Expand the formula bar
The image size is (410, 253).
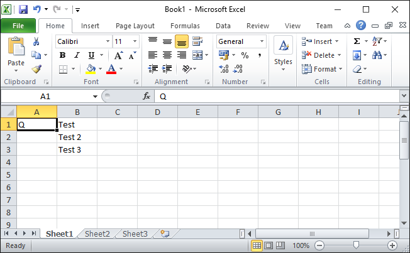[404, 96]
